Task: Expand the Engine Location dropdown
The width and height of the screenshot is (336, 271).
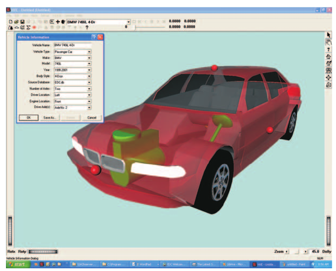Action: click(x=89, y=101)
